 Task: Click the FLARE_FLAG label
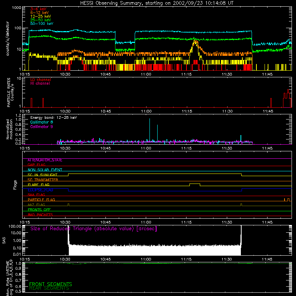pyautogui.click(x=38, y=185)
